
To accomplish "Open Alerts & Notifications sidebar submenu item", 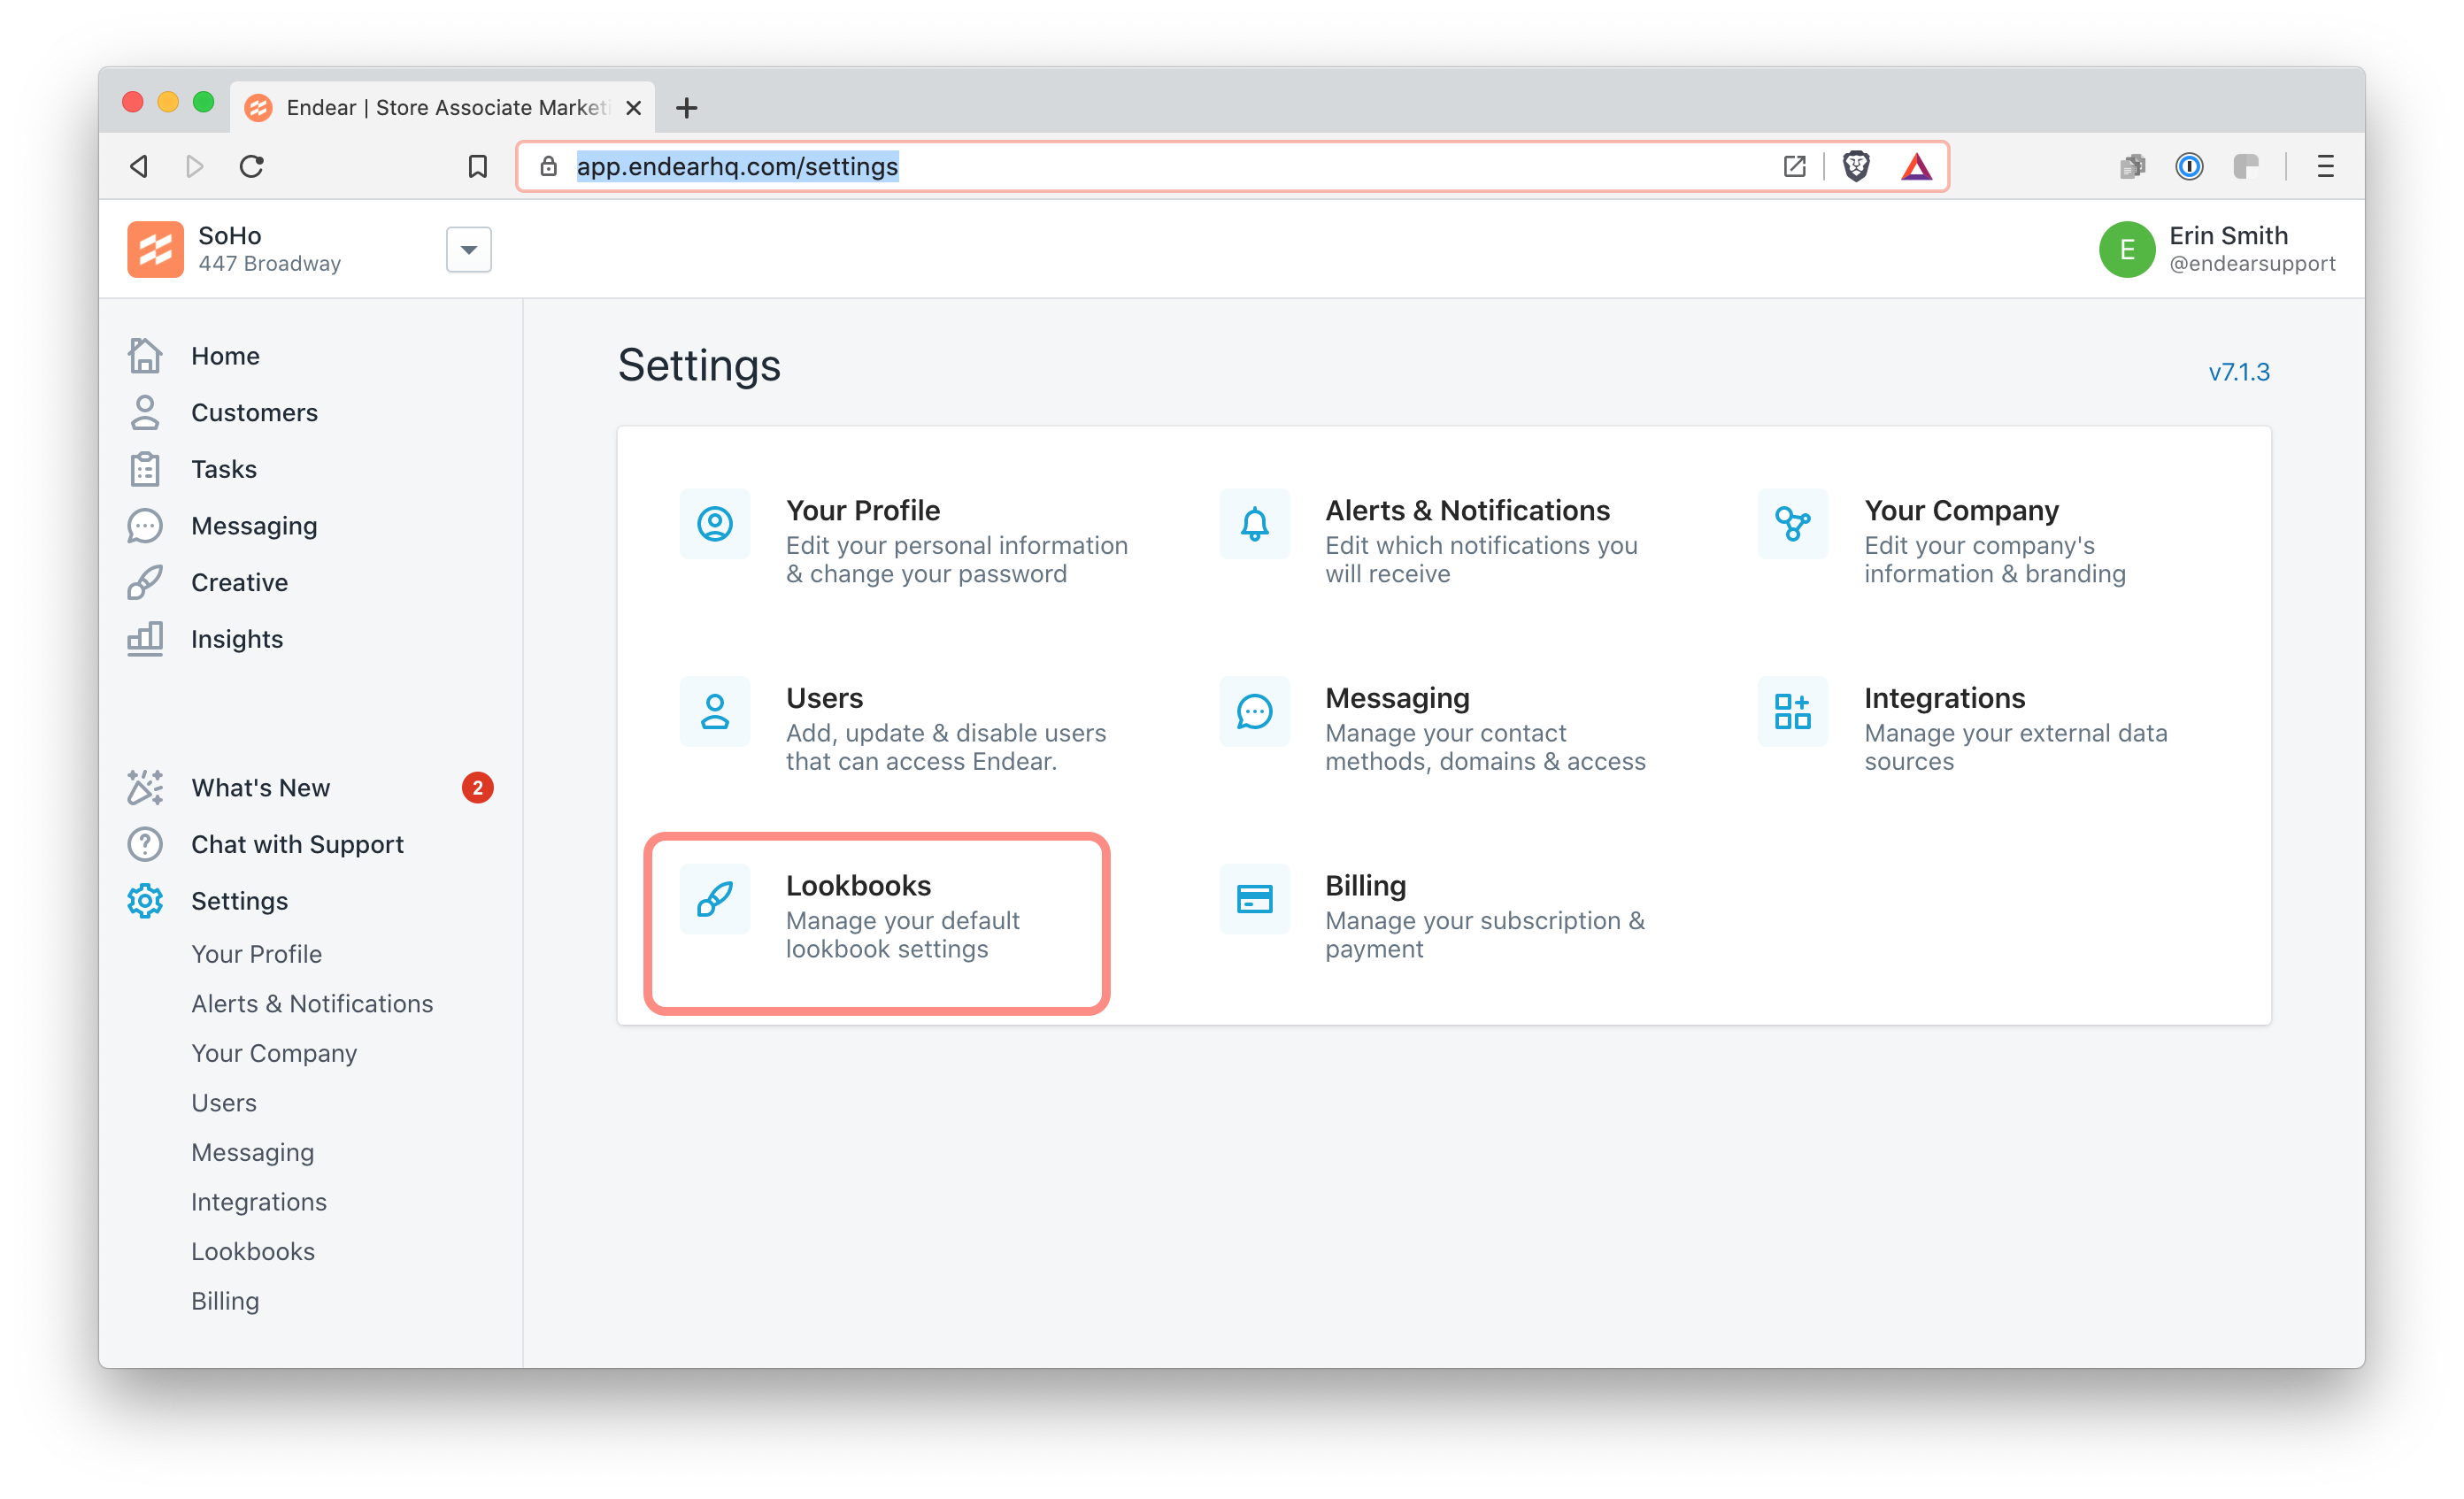I will (x=312, y=1003).
